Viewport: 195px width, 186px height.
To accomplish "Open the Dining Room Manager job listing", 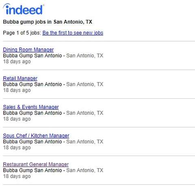I will point(28,50).
